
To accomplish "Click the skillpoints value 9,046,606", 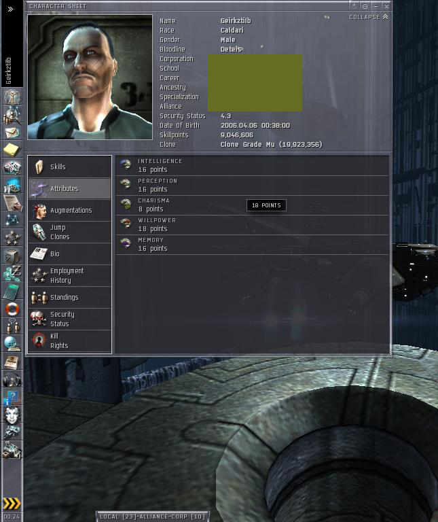I will tap(237, 135).
